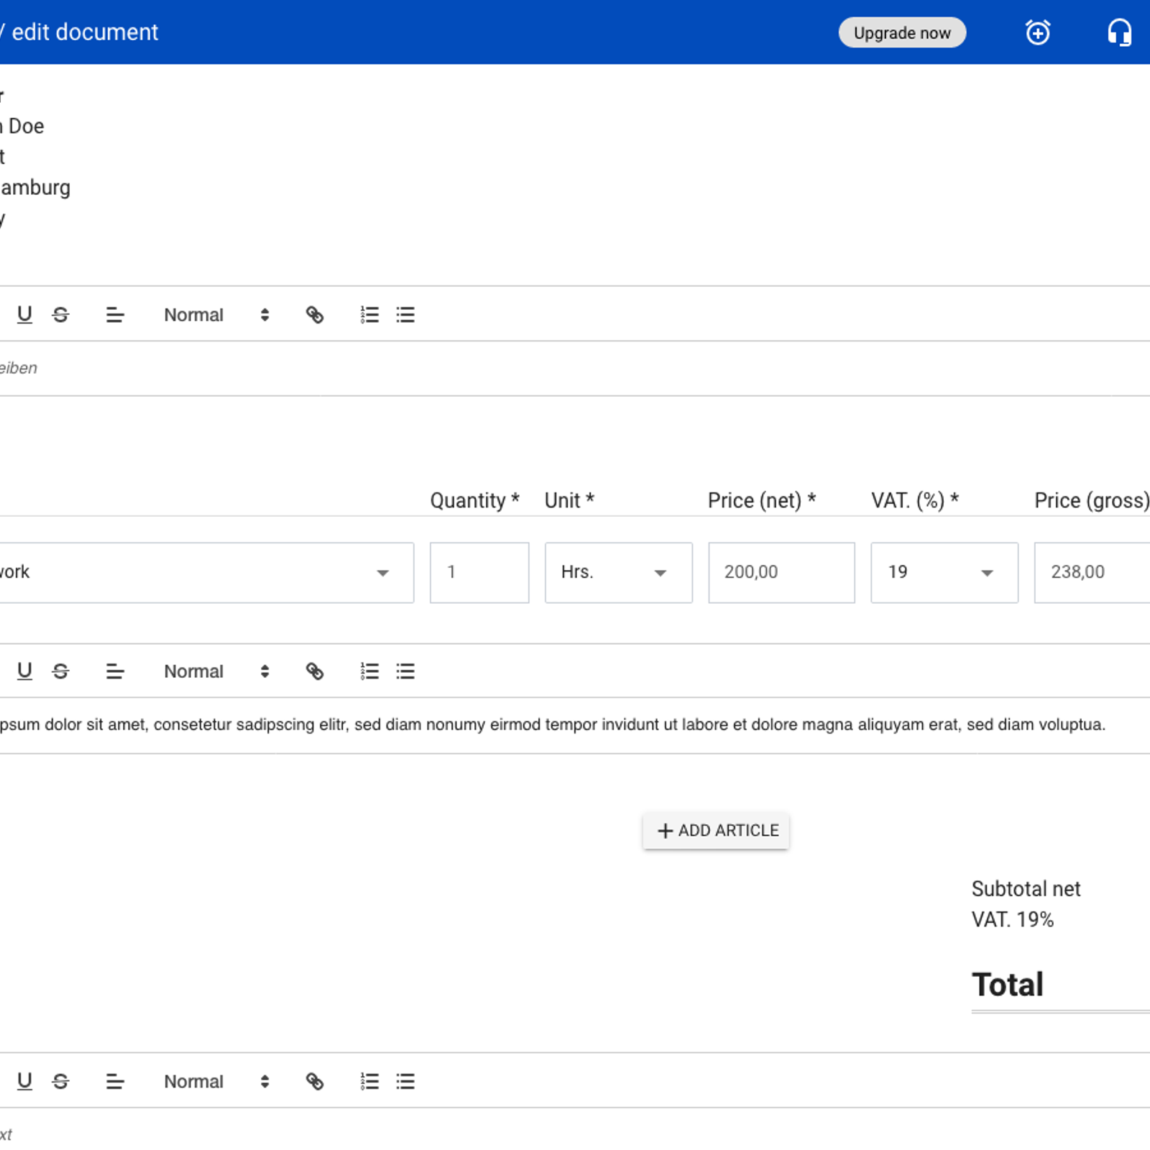Toggle strikethrough in the top editor toolbar
Viewport: 1150px width, 1150px height.
61,315
